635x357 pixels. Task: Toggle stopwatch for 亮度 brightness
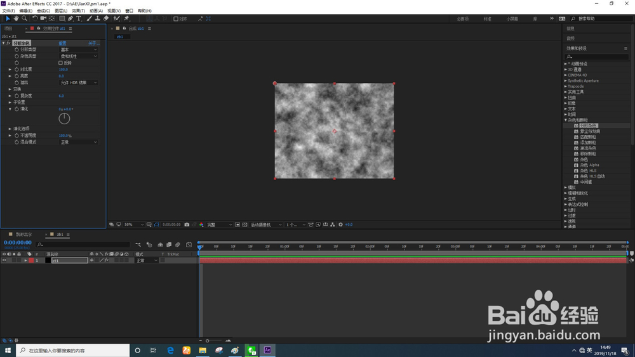[x=17, y=75]
